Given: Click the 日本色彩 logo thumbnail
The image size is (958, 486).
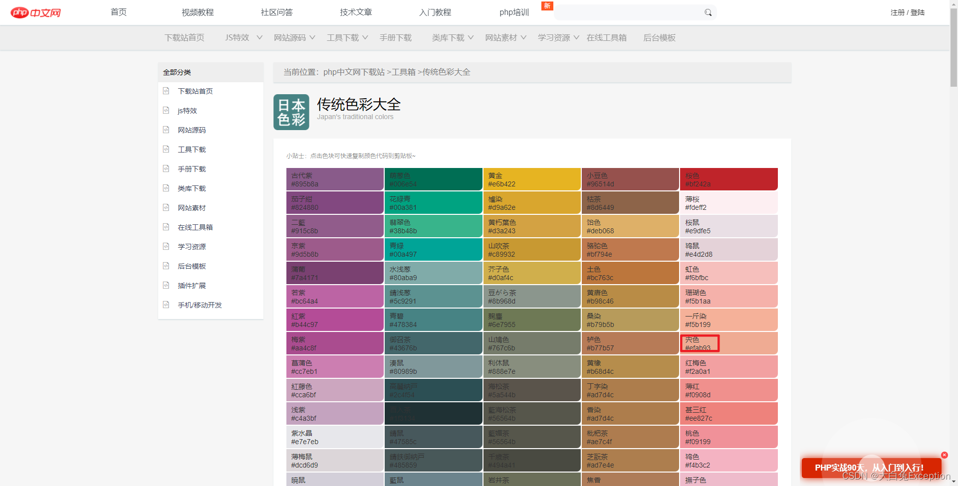Looking at the screenshot, I should click(x=291, y=112).
